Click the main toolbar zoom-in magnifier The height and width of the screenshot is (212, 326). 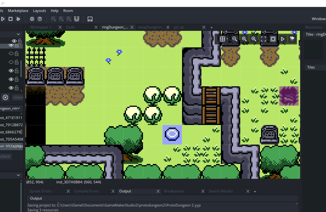coord(69,19)
